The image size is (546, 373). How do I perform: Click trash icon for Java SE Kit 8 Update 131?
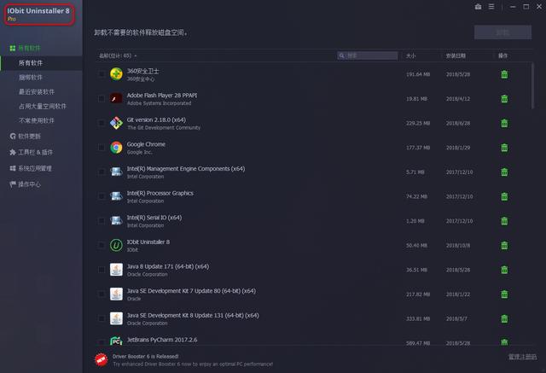(504, 318)
